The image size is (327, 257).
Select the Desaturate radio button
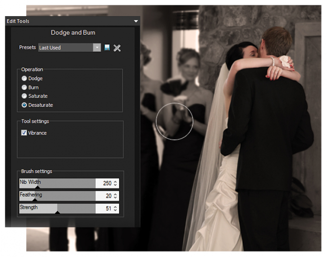click(x=24, y=105)
